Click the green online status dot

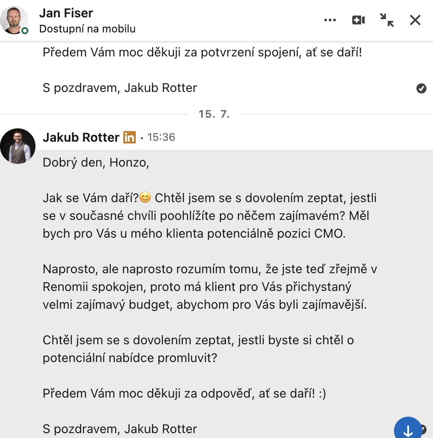click(x=25, y=31)
